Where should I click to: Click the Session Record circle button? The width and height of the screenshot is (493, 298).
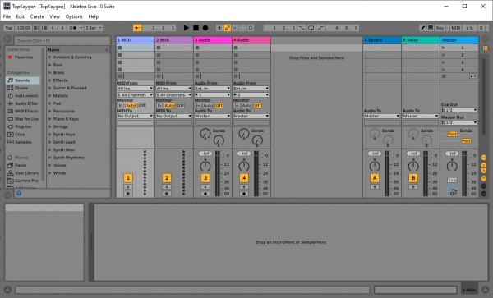[x=251, y=28]
